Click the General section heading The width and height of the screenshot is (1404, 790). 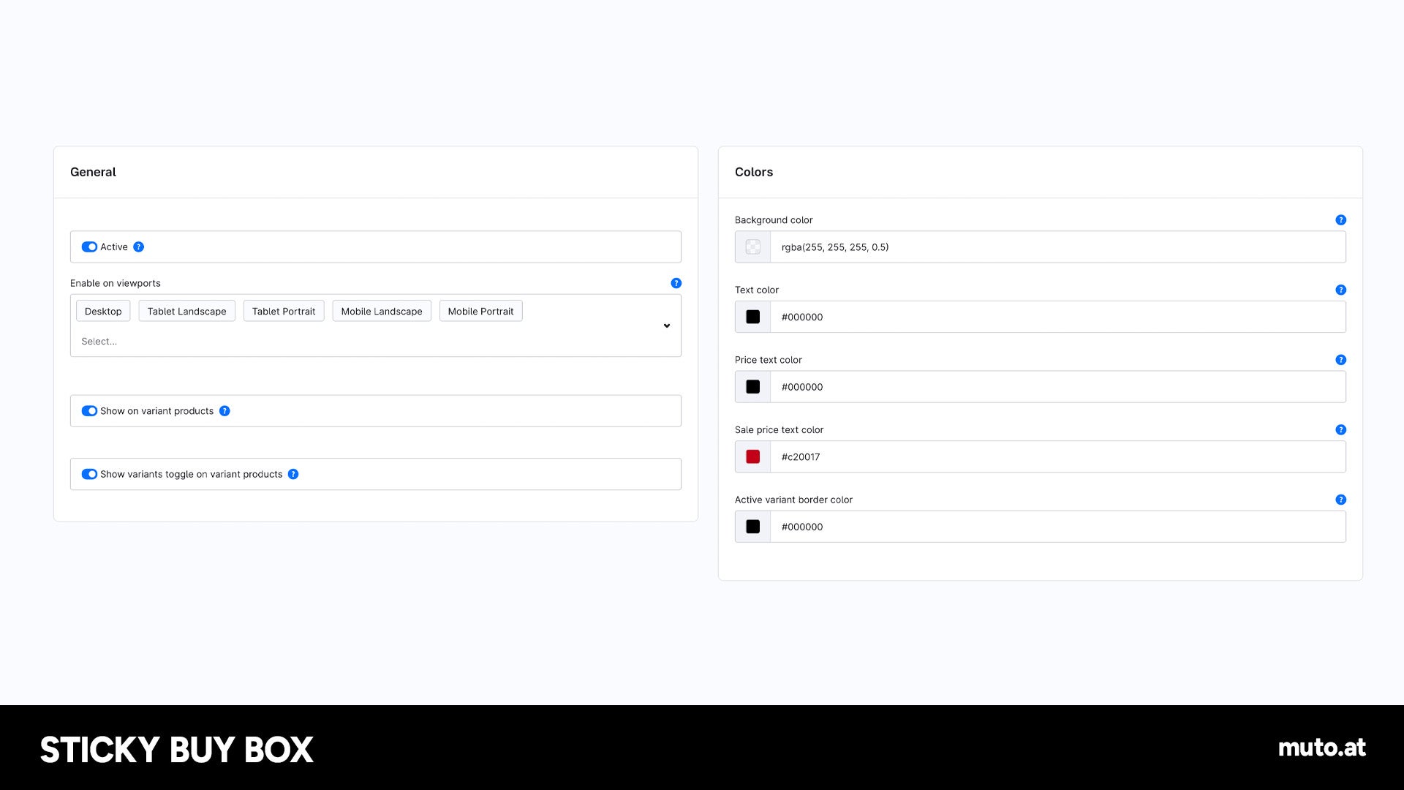click(93, 172)
